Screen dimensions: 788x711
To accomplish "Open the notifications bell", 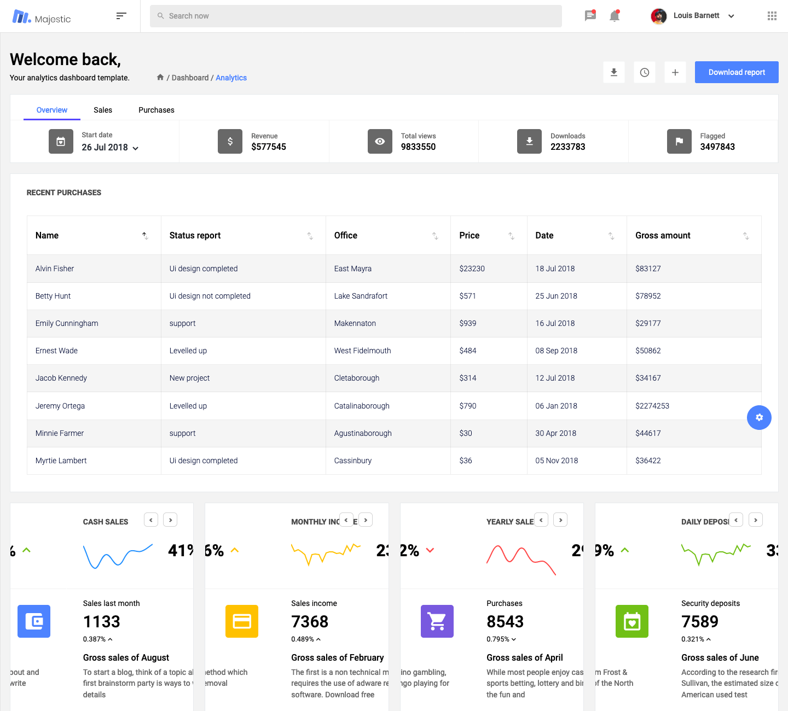I will pos(615,16).
